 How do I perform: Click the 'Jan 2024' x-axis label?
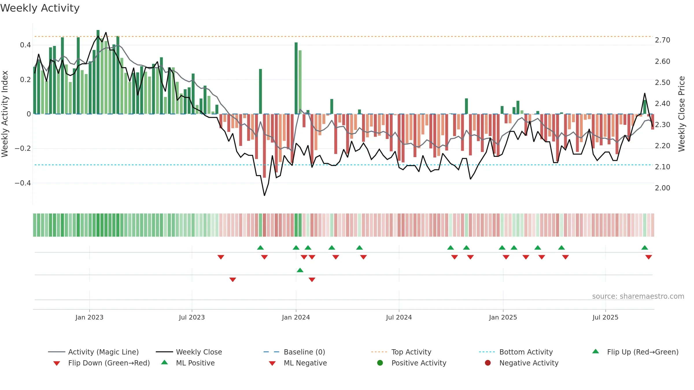pos(296,317)
